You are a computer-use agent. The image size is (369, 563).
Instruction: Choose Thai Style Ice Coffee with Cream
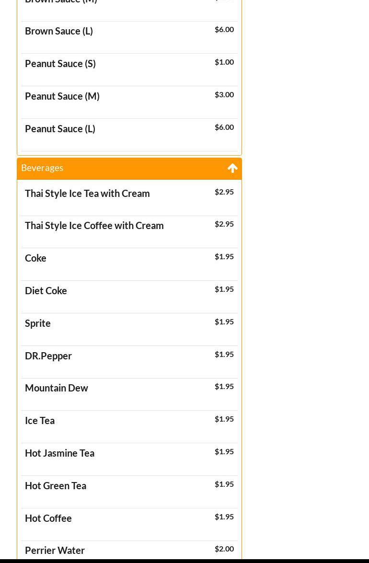[x=94, y=225]
